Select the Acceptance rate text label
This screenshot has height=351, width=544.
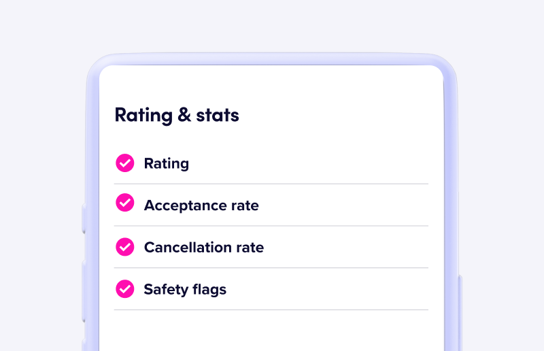(201, 205)
